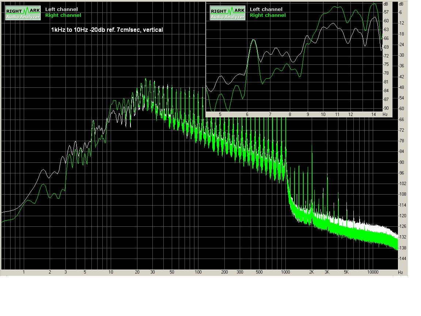421x316 pixels.
Task: Click the '12' label on the inset frequency axis
Action: coord(351,114)
